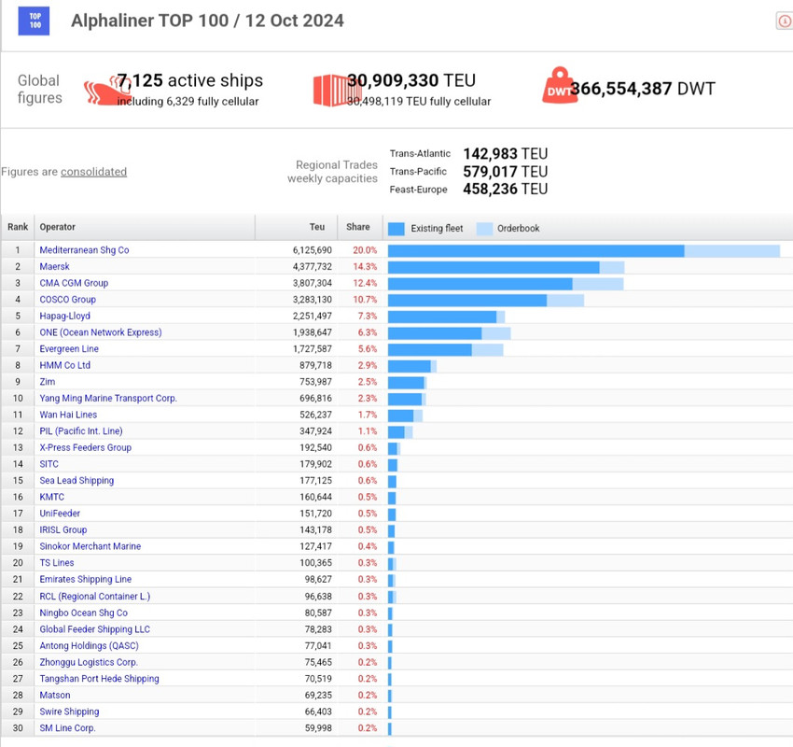Image resolution: width=793 pixels, height=747 pixels.
Task: Click the Feast-Europe 458,236 TEU figure
Action: (x=506, y=189)
